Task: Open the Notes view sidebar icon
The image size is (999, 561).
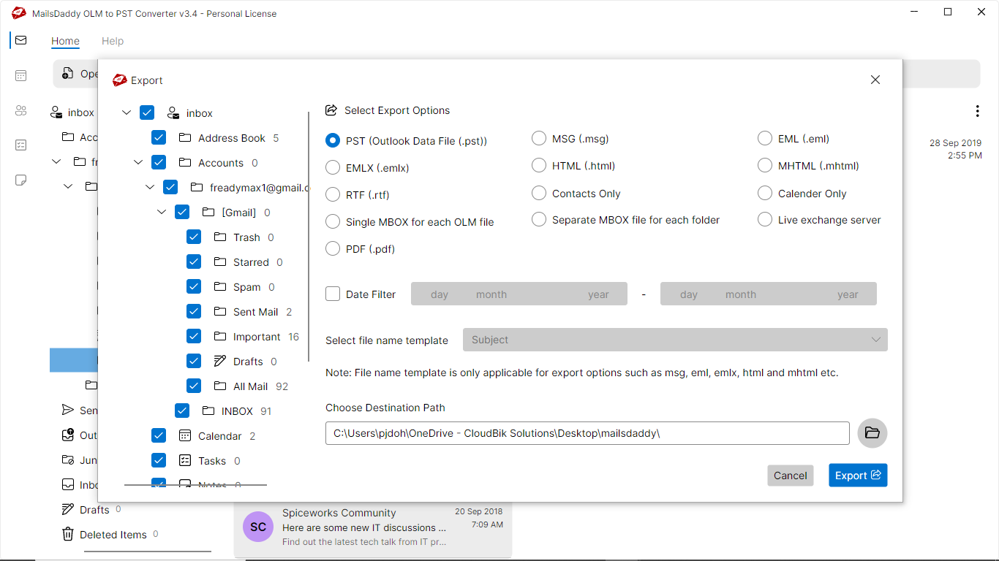Action: point(20,180)
